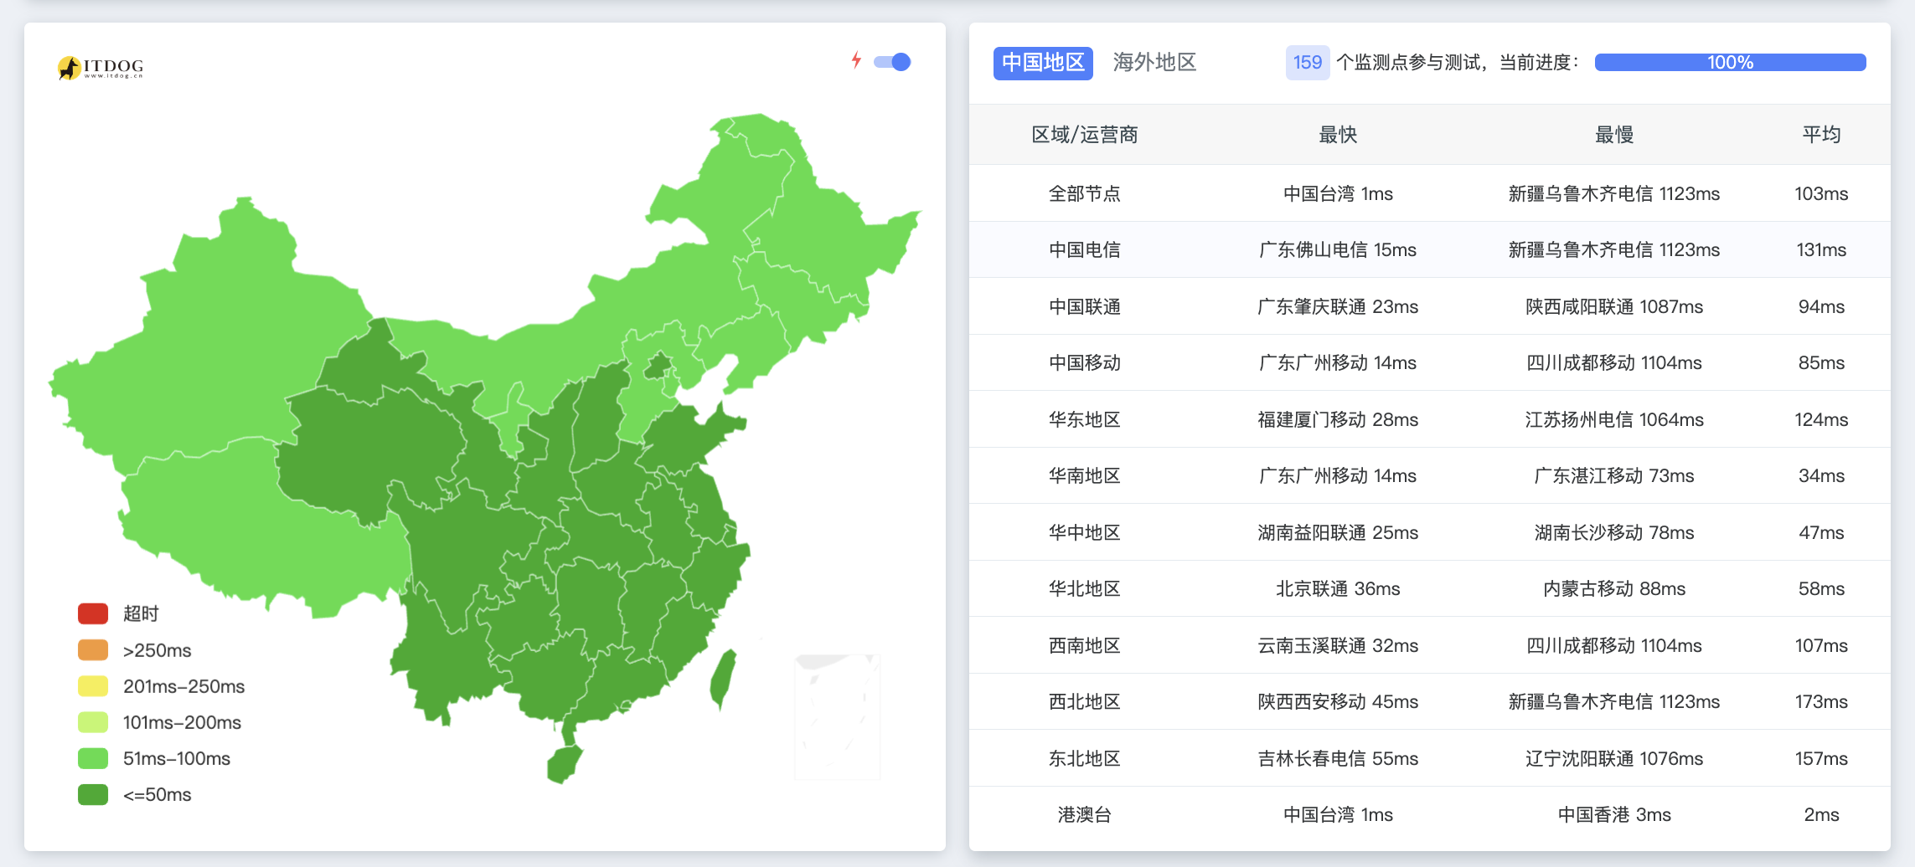
Task: Select the 中国电信 row label
Action: (x=1084, y=249)
